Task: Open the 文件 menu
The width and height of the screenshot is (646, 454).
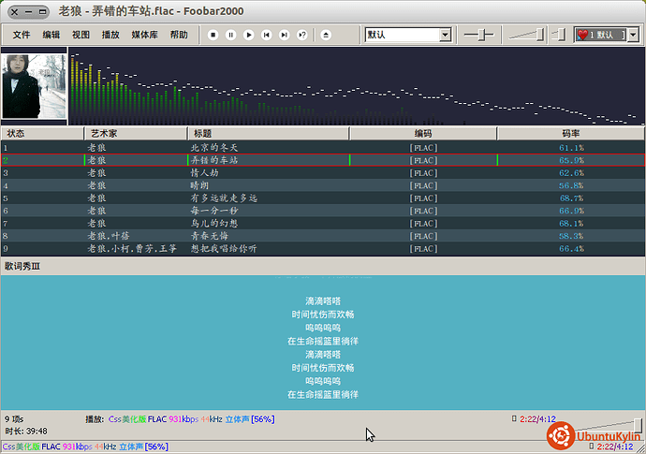Action: pos(21,35)
